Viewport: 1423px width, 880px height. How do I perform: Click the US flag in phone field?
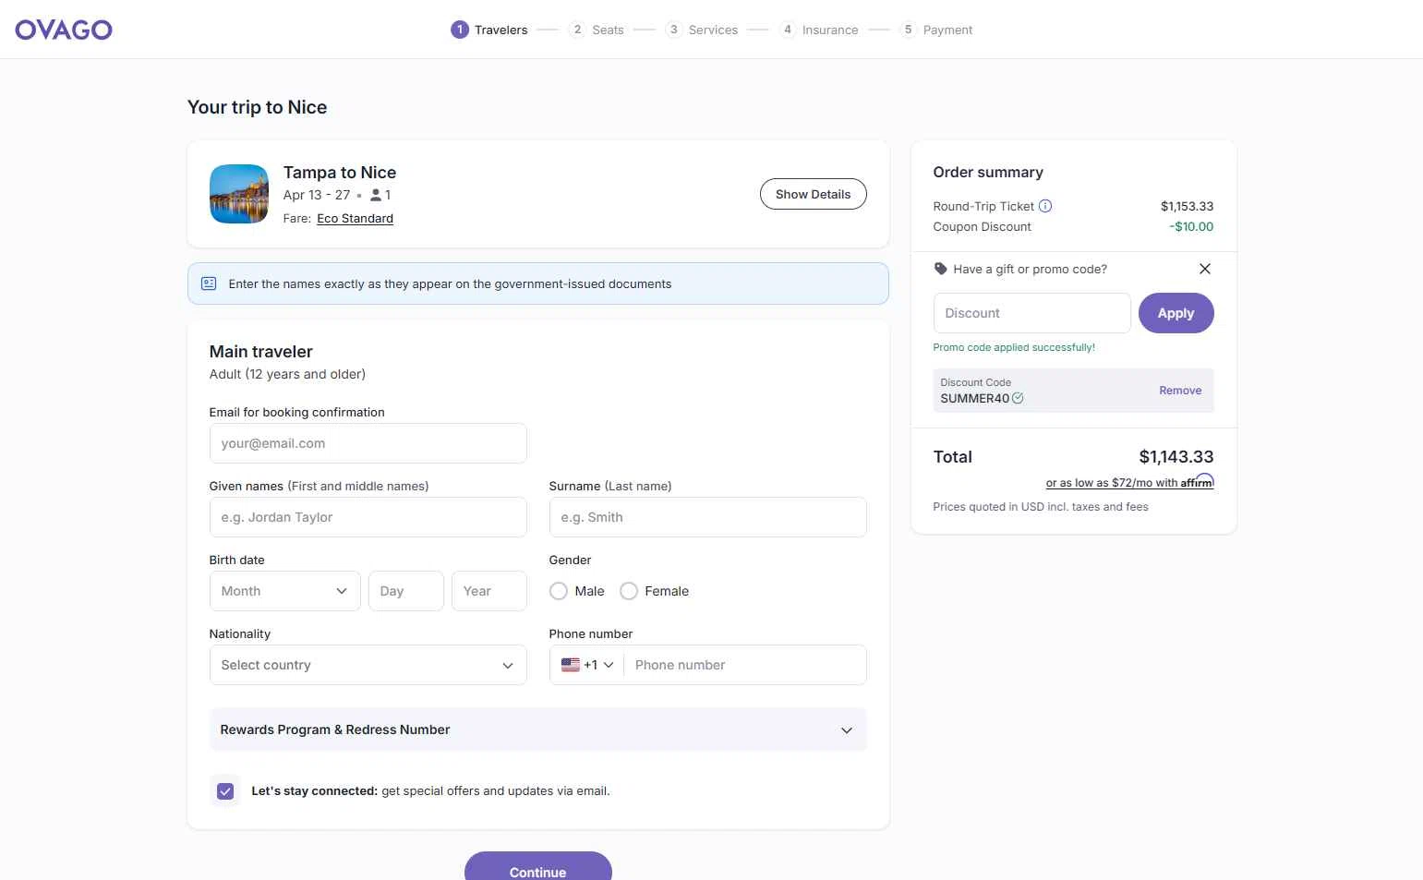[x=571, y=665]
